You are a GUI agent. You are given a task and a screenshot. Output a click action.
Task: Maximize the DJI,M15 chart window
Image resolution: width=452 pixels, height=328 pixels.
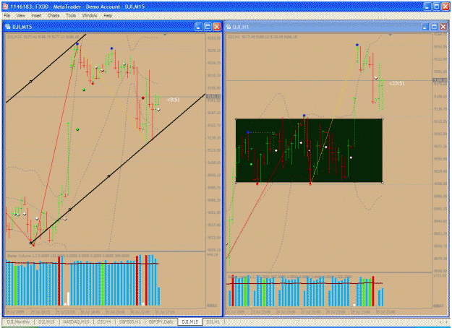coord(208,27)
